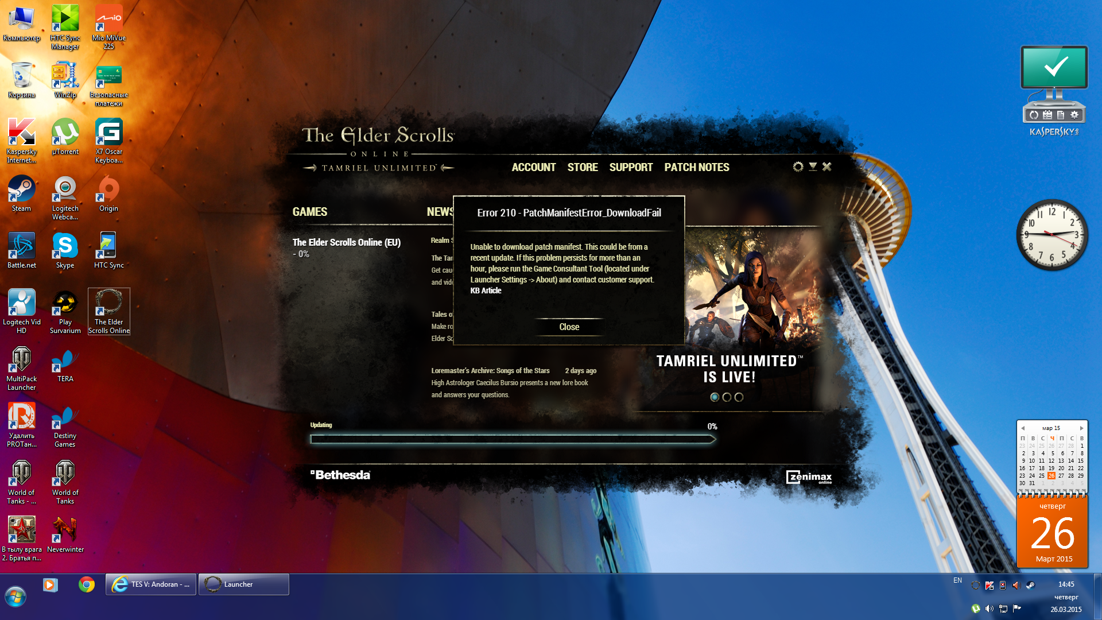Select the Skype desktop icon

pos(65,250)
